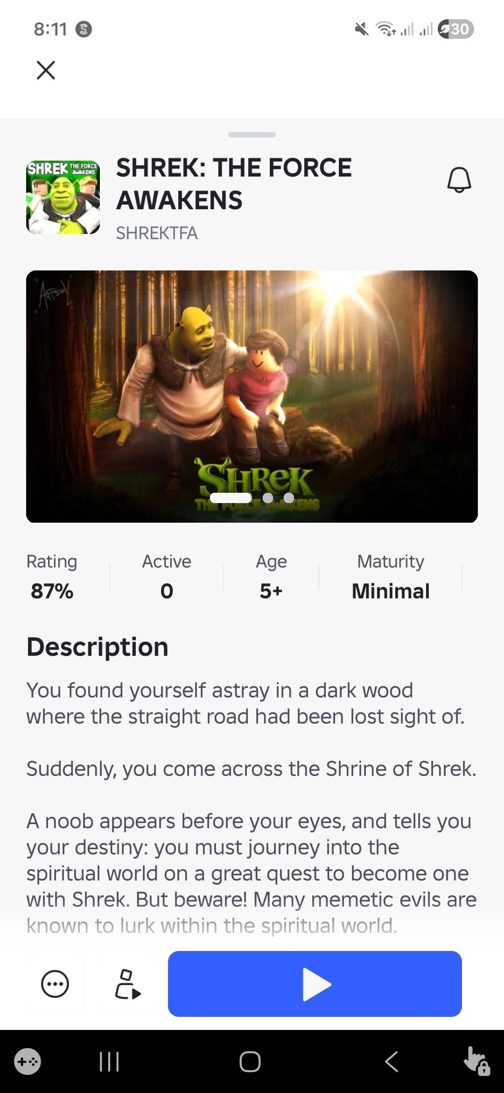Tap the Maturity Minimal label
The width and height of the screenshot is (504, 1093).
391,577
